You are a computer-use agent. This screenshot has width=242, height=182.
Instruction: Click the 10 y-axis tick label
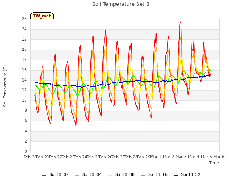tap(24, 100)
